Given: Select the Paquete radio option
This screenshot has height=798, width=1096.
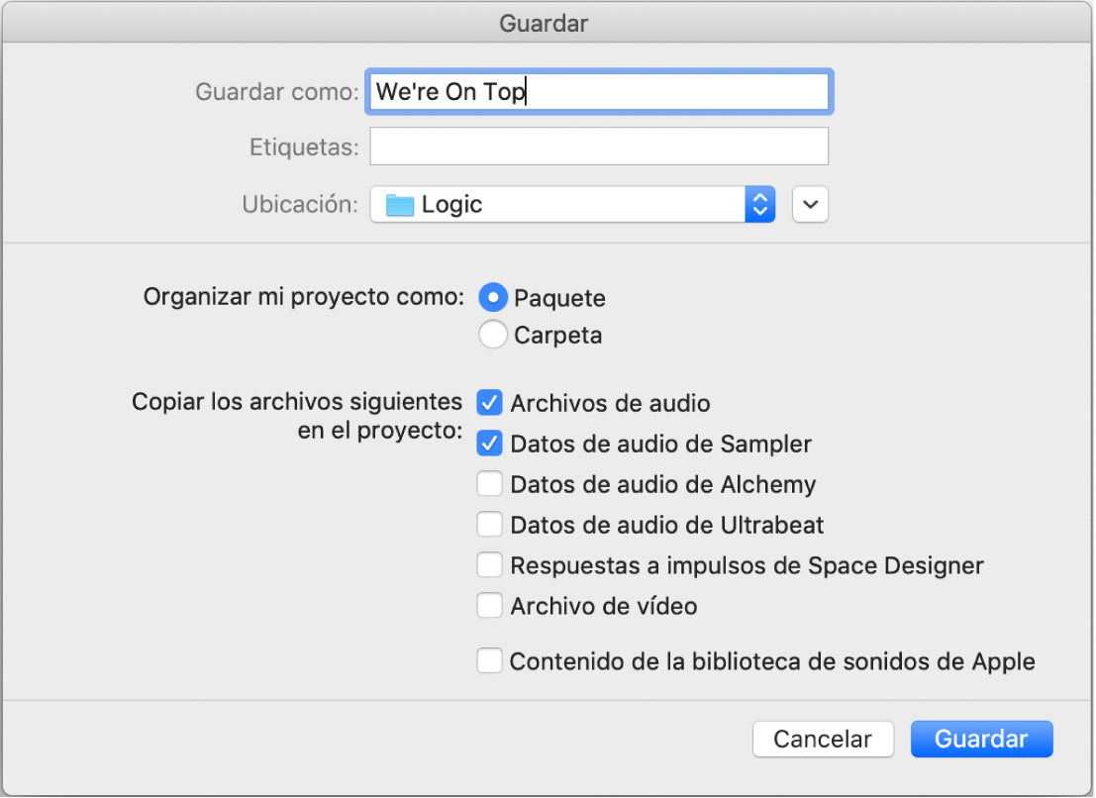Looking at the screenshot, I should tap(493, 297).
